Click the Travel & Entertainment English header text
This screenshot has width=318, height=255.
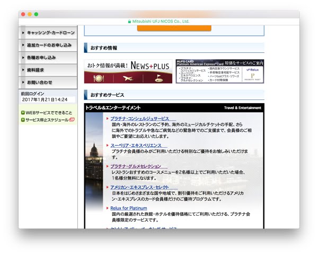pos(243,108)
